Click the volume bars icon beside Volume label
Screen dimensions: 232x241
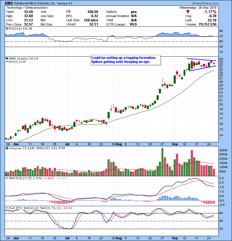click(x=7, y=148)
